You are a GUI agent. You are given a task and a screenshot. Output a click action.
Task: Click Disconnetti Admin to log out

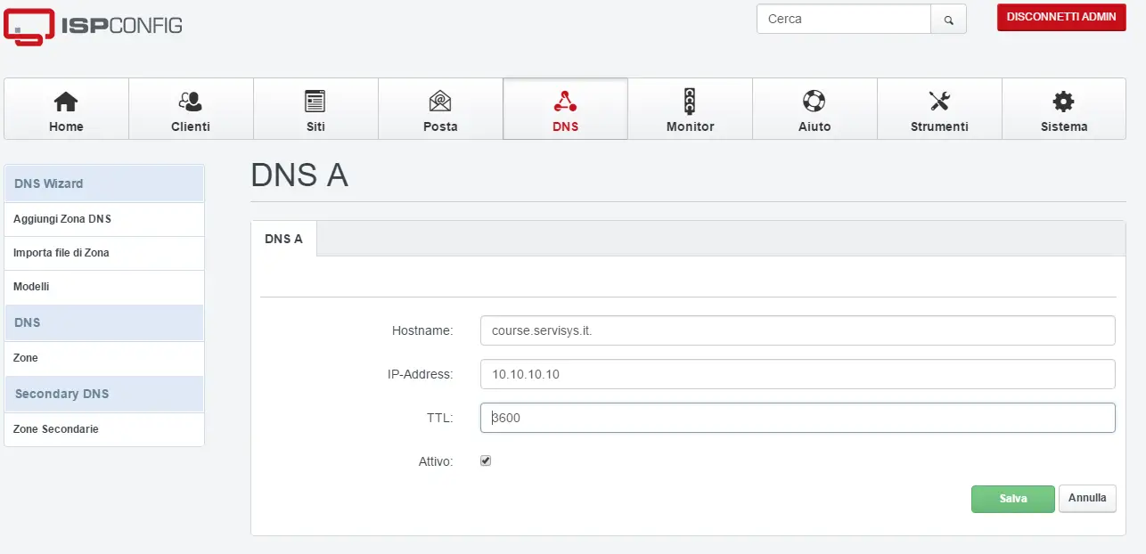pyautogui.click(x=1061, y=17)
